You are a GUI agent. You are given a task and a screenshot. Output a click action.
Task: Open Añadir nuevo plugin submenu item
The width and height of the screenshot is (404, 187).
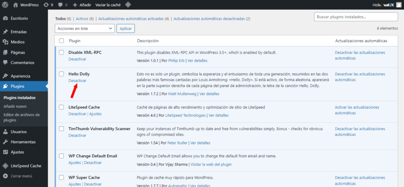click(15, 107)
